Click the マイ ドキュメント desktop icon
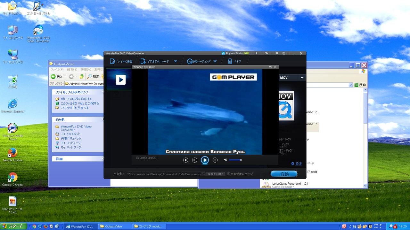Image resolution: width=410 pixels, height=230 pixels. tap(12, 8)
